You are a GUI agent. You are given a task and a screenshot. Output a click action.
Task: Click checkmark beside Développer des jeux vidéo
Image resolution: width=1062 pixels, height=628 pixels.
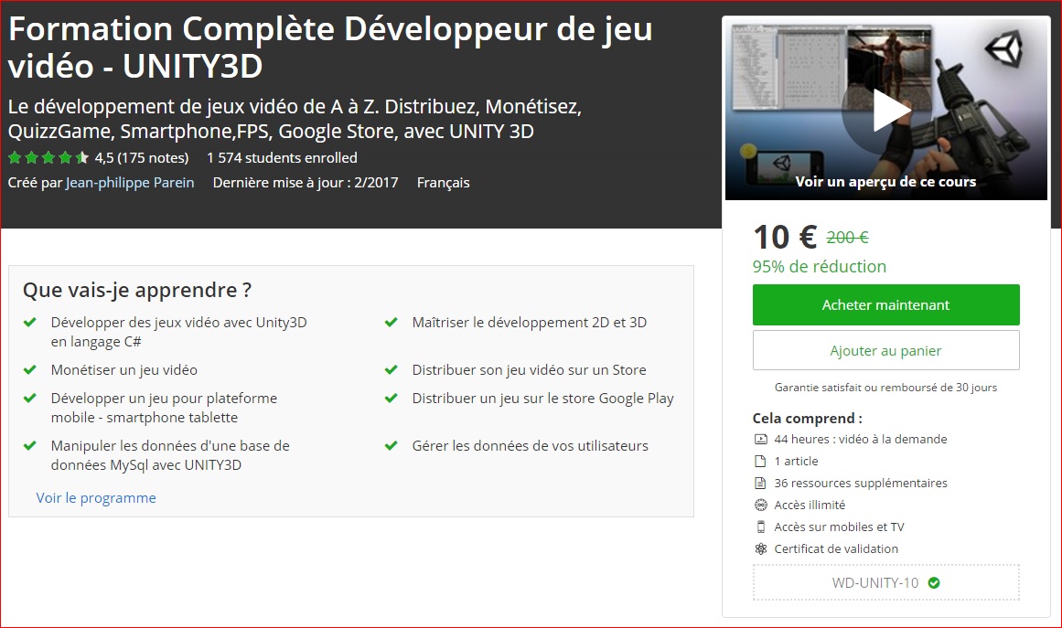pos(30,322)
